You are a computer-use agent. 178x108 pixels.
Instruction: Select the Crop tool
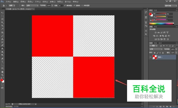(2, 26)
